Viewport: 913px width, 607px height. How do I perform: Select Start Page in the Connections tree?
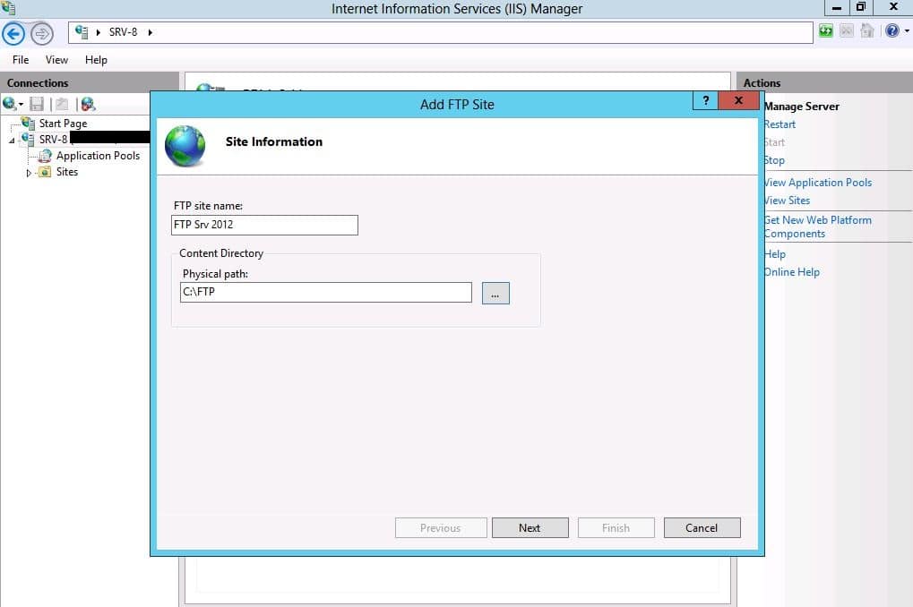point(63,124)
